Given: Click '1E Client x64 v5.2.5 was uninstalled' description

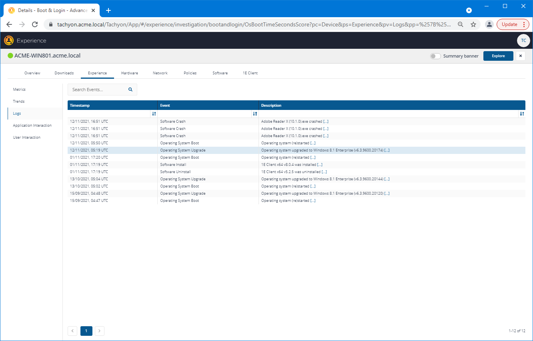Looking at the screenshot, I should coord(294,172).
